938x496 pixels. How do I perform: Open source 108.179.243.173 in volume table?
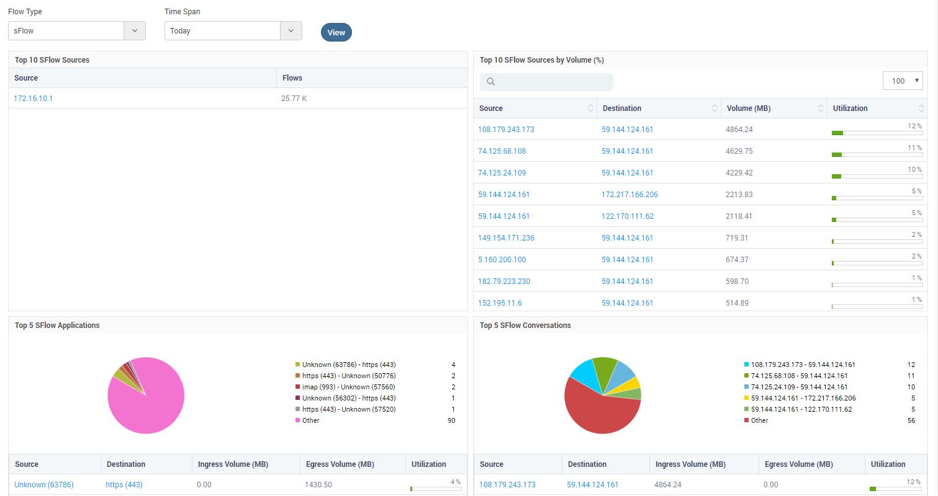506,130
